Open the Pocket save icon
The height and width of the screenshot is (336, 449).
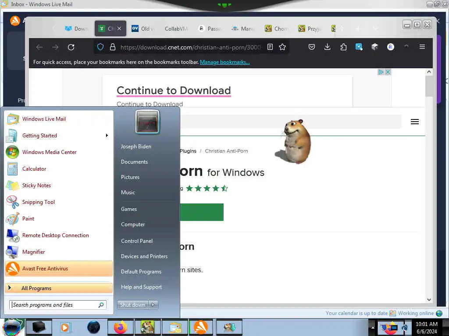[x=312, y=47]
